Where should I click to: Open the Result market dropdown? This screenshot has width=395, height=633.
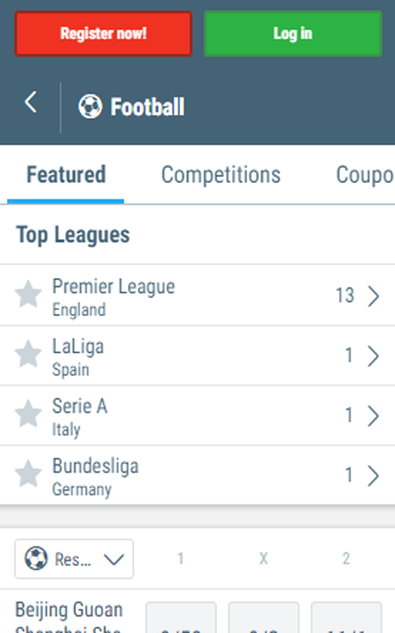(74, 559)
